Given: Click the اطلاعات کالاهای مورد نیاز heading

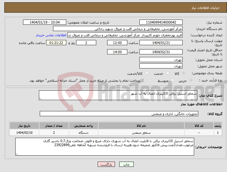Looking at the screenshot, I should click(201, 104).
